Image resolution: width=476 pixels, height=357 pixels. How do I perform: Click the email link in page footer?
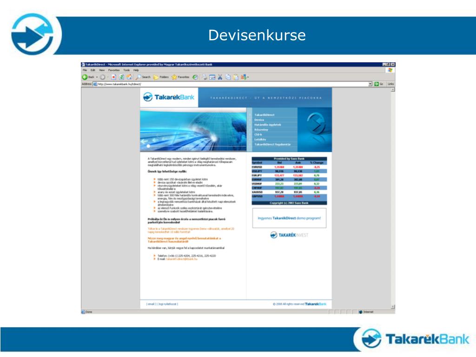151,304
